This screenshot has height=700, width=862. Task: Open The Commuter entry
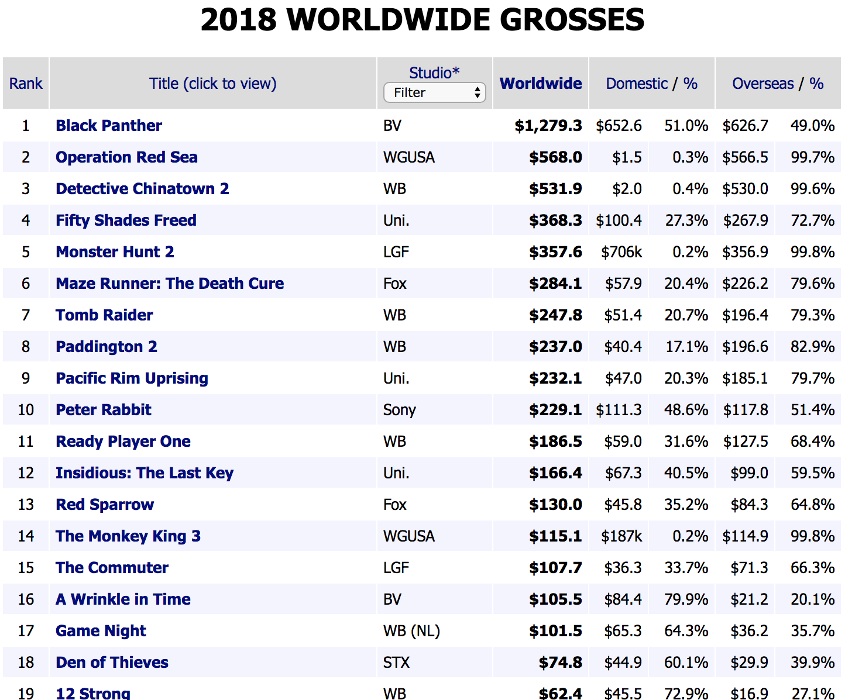pos(112,567)
